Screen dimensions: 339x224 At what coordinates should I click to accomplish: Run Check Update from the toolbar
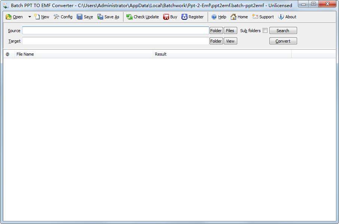coord(143,17)
